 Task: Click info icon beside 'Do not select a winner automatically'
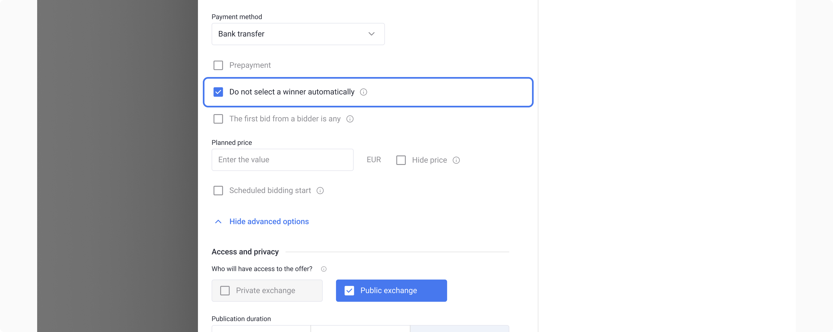click(363, 92)
